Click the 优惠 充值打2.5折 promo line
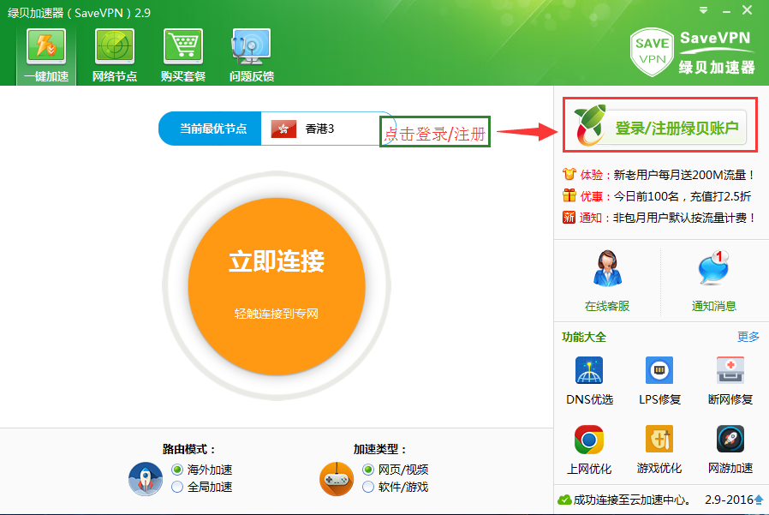Screen dimensions: 769x515 pyautogui.click(x=657, y=196)
